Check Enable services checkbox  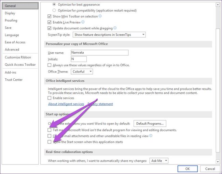click(50, 98)
